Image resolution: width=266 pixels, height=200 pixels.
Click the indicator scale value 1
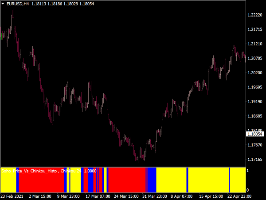pos(247,171)
